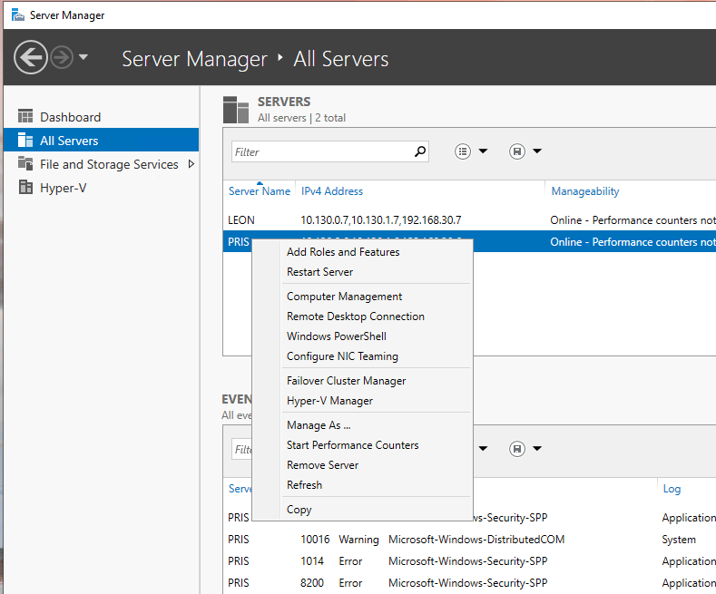Viewport: 716px width, 594px height.
Task: Click the search magnifier in Servers filter
Action: click(420, 152)
